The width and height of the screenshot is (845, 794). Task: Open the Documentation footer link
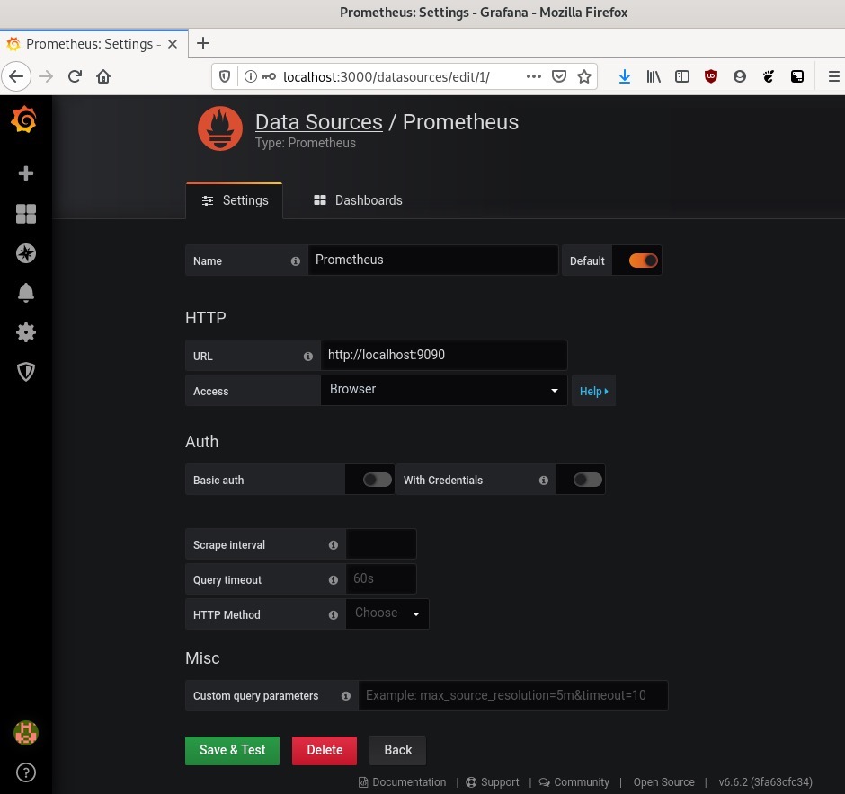point(403,782)
